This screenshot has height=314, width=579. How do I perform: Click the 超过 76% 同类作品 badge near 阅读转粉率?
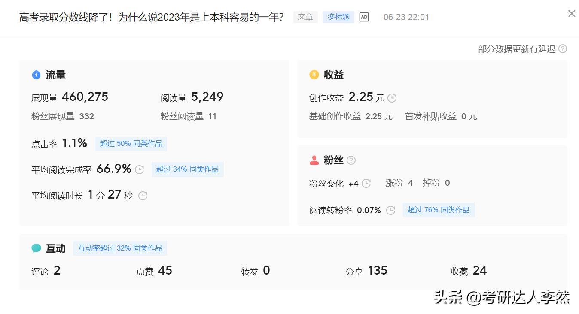click(439, 210)
